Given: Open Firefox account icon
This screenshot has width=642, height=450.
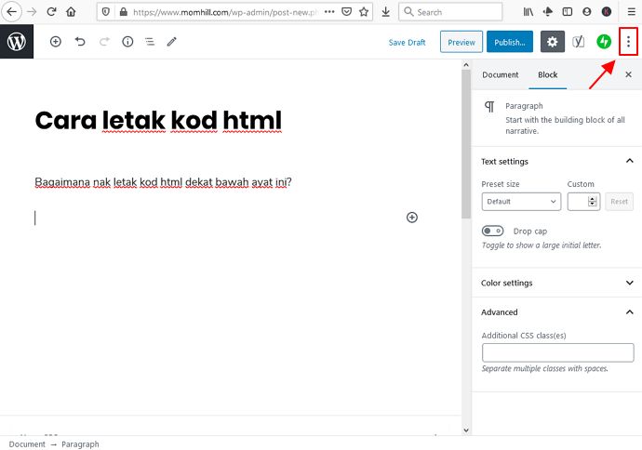Looking at the screenshot, I should point(587,11).
